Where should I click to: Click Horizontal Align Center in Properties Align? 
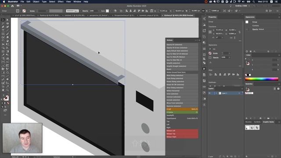pos(220,74)
